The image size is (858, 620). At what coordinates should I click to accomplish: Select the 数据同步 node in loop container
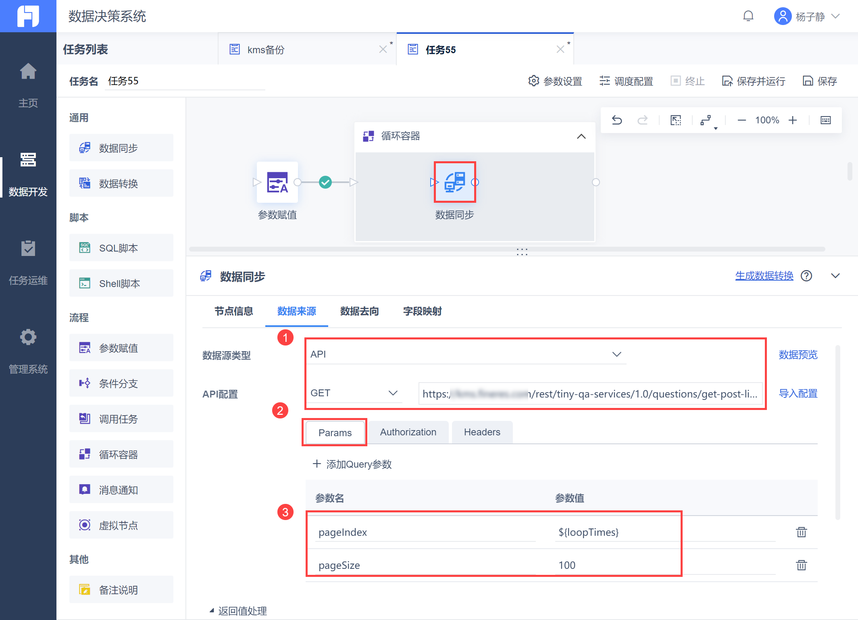click(x=455, y=182)
